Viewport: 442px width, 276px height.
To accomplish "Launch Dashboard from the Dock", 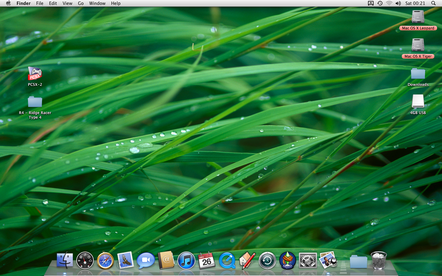I will pyautogui.click(x=85, y=261).
